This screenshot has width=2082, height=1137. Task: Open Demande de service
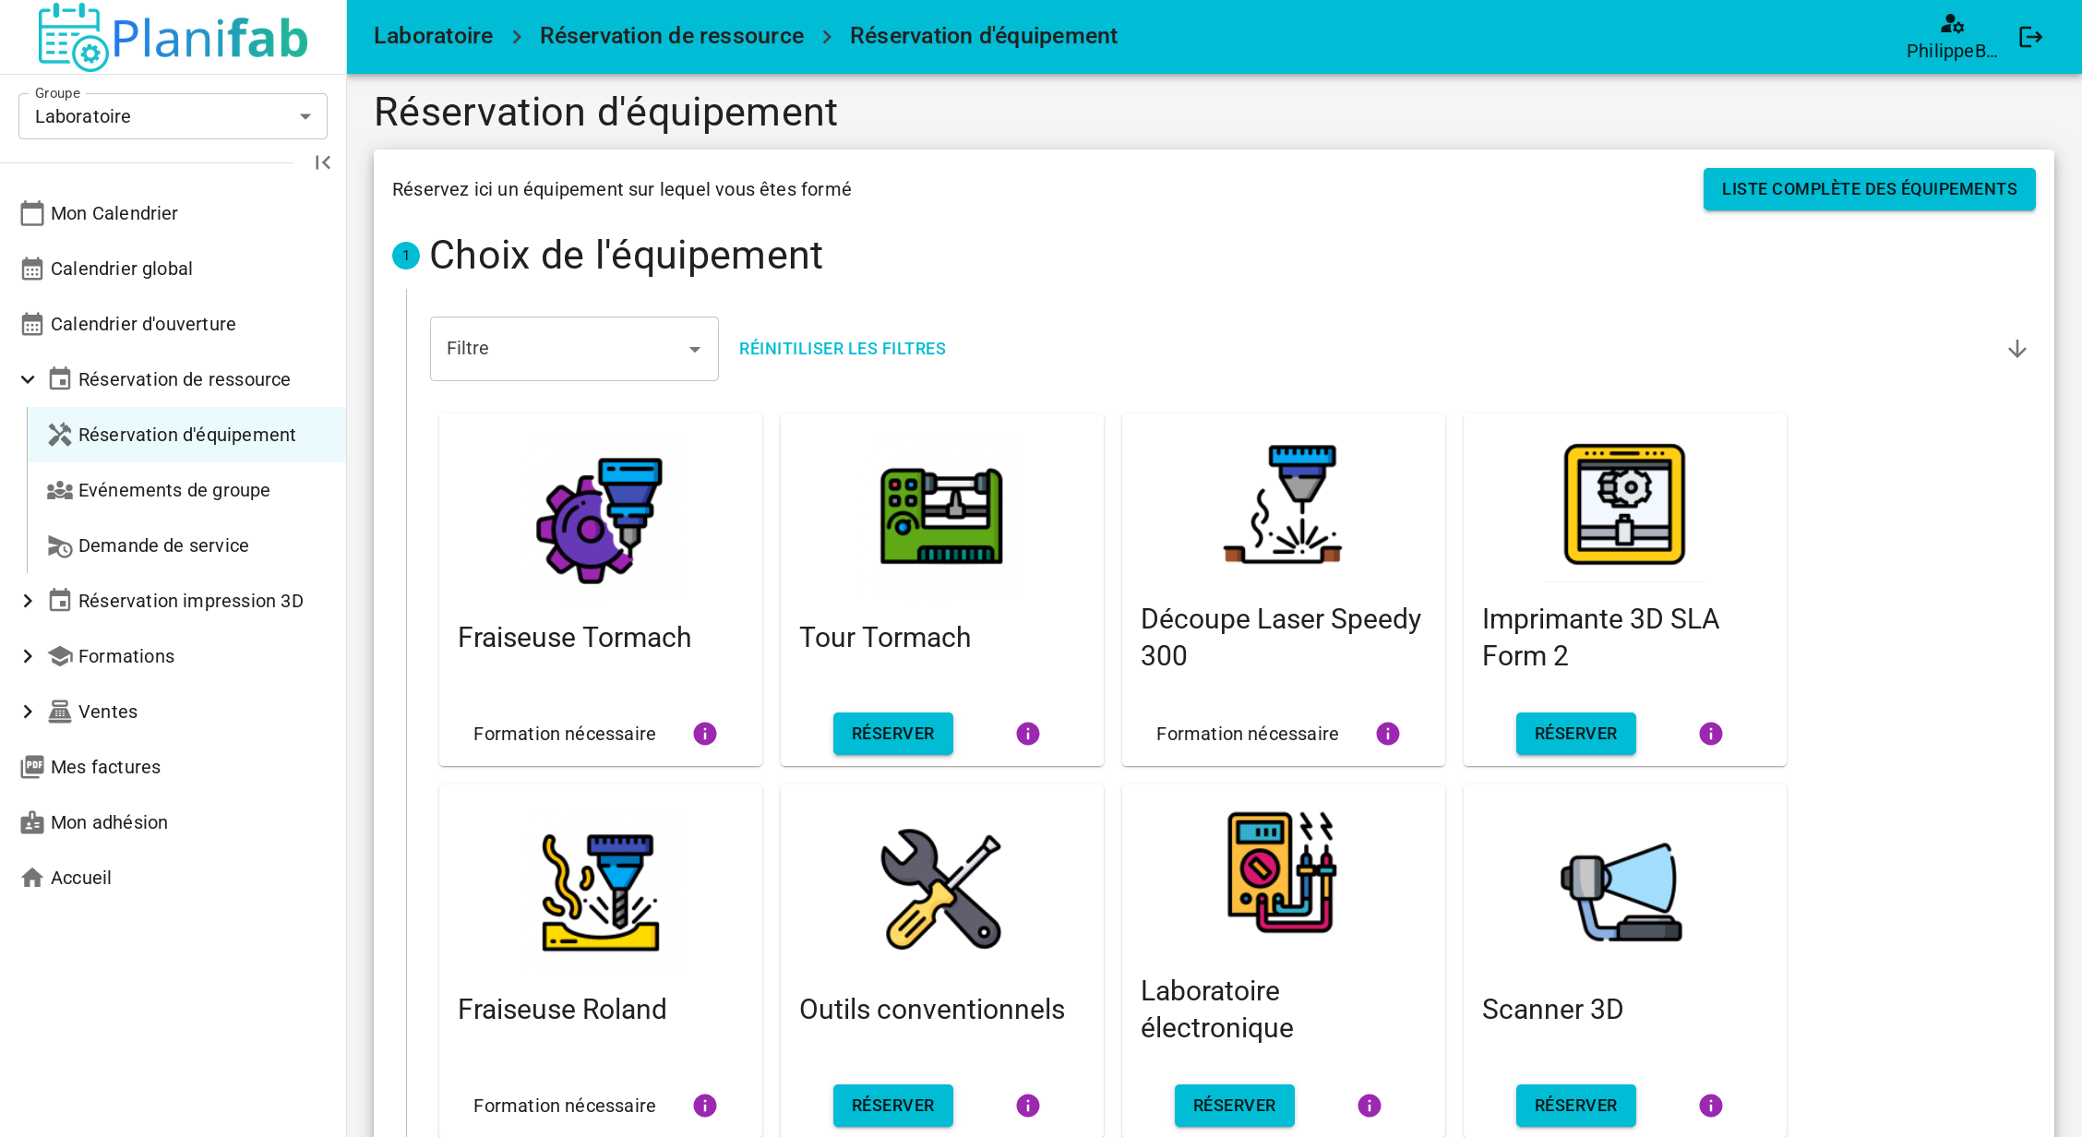coord(163,545)
